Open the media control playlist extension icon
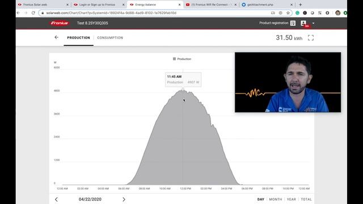This screenshot has width=363, height=204. (x=320, y=13)
